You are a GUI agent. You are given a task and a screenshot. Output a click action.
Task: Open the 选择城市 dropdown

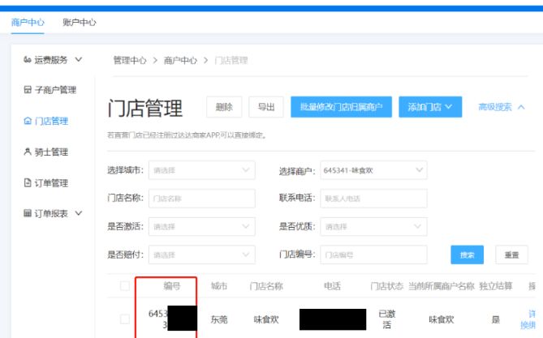[202, 170]
